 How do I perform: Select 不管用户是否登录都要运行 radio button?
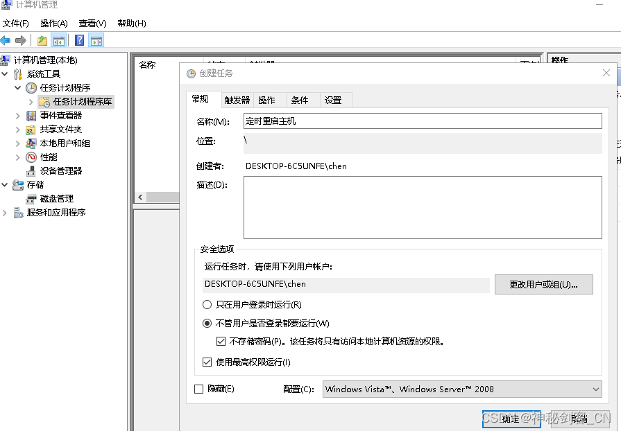(x=207, y=323)
